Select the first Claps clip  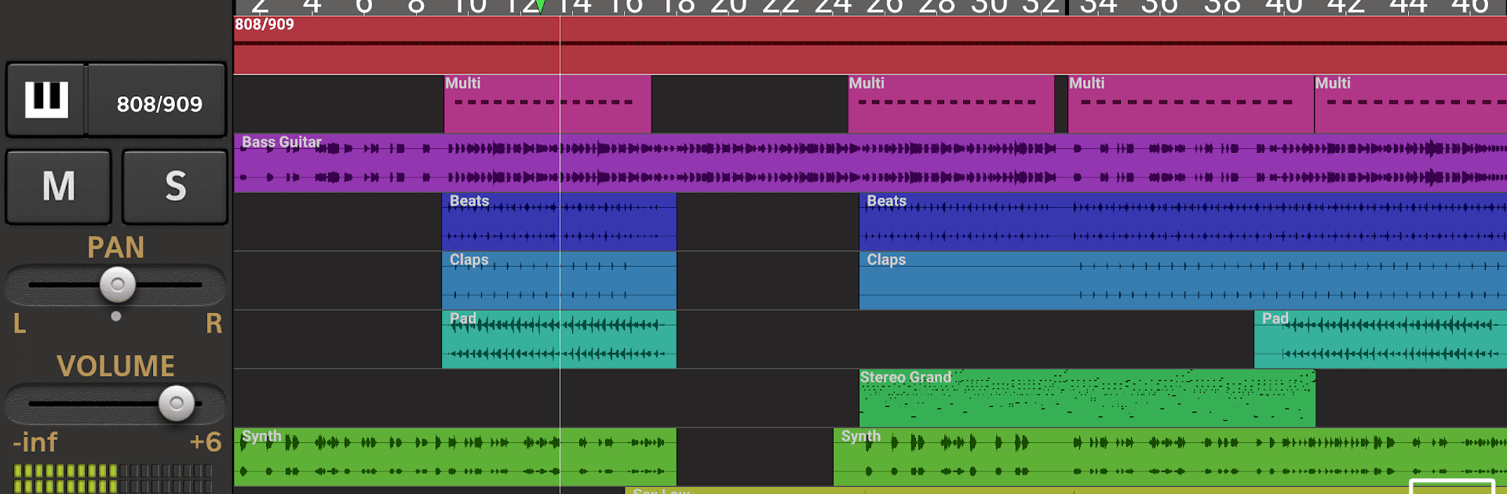pos(559,281)
